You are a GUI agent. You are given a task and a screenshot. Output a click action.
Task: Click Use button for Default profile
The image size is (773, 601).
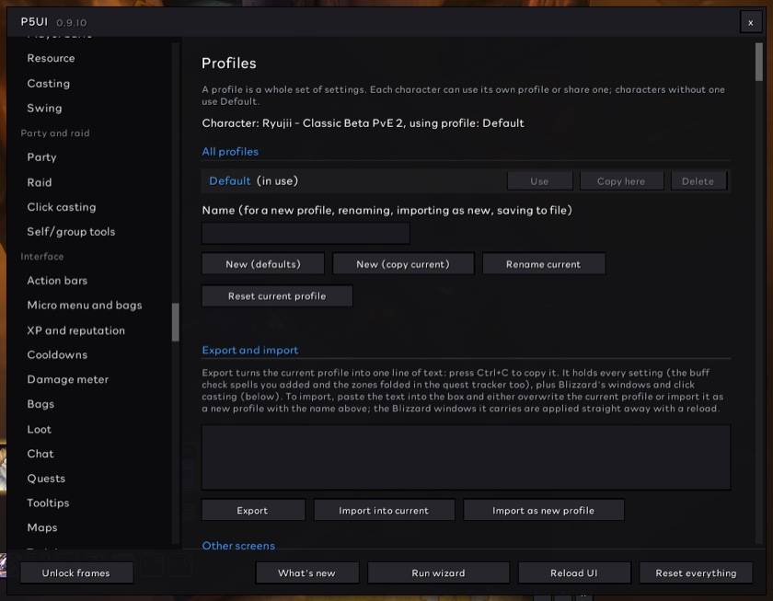(540, 181)
